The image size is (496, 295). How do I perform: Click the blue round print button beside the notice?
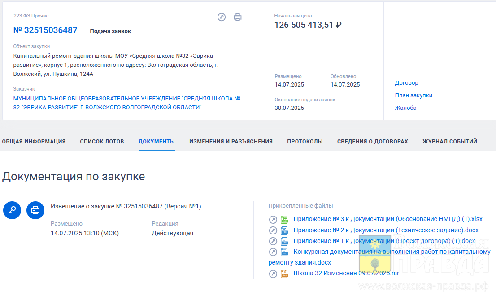(35, 210)
